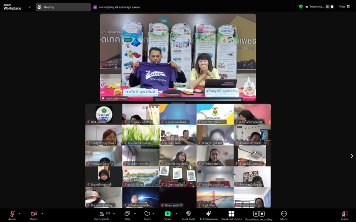Viewport: 356px width, 222px height.
Task: Expand React options caret
Action: (x=154, y=214)
